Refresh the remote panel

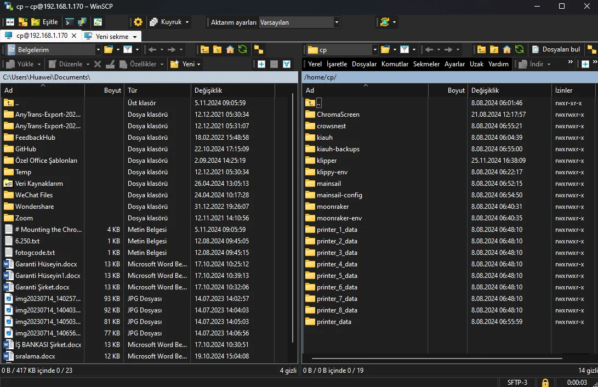click(x=519, y=49)
